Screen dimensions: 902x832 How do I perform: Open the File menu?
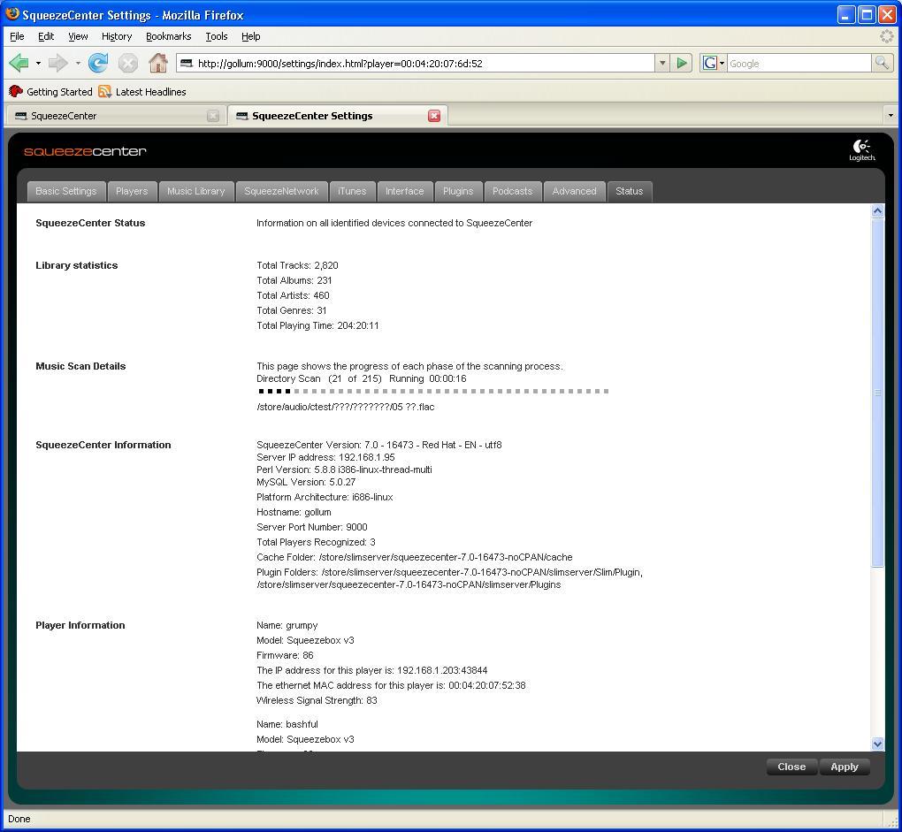[18, 36]
